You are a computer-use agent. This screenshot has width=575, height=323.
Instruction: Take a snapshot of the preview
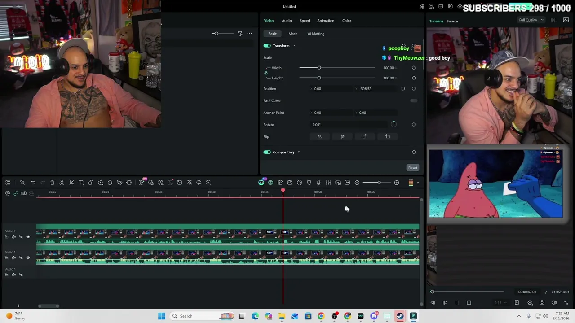point(542,303)
